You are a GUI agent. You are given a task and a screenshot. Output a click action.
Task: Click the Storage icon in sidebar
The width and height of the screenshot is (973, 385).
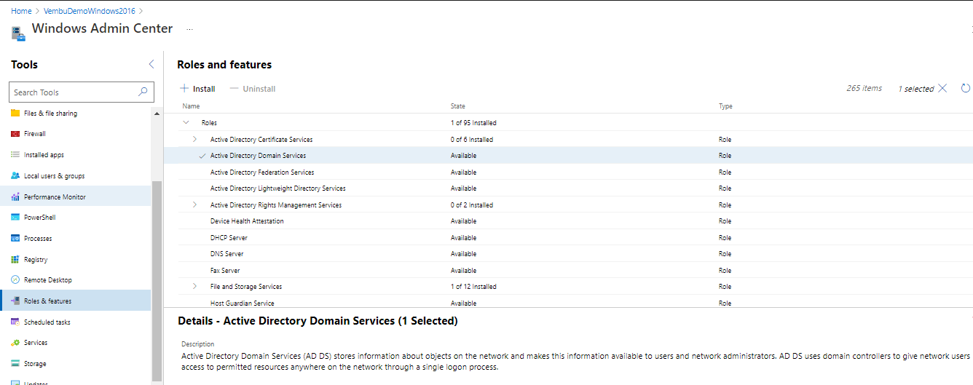[15, 364]
